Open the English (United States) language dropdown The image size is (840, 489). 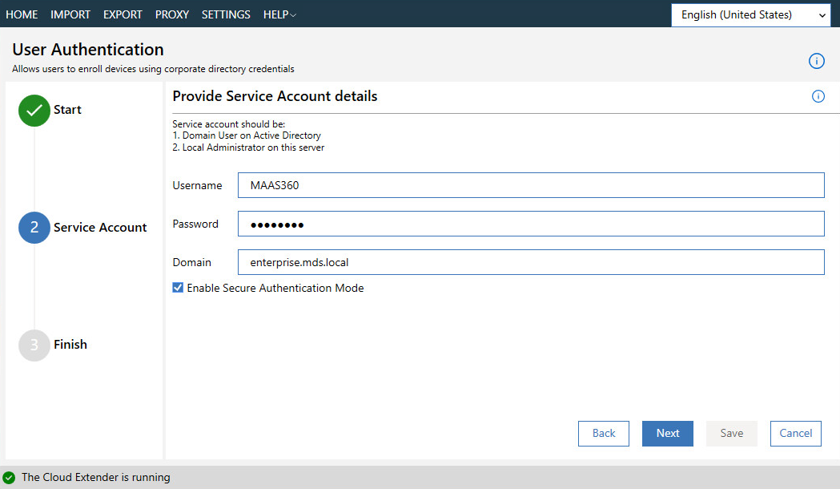tap(750, 14)
